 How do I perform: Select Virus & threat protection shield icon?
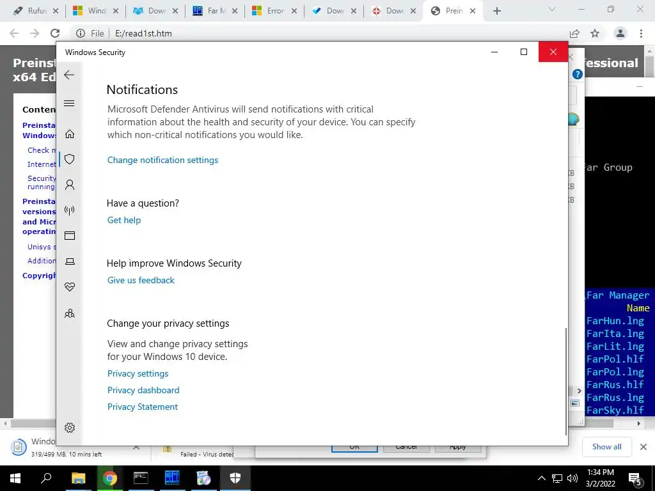[70, 159]
